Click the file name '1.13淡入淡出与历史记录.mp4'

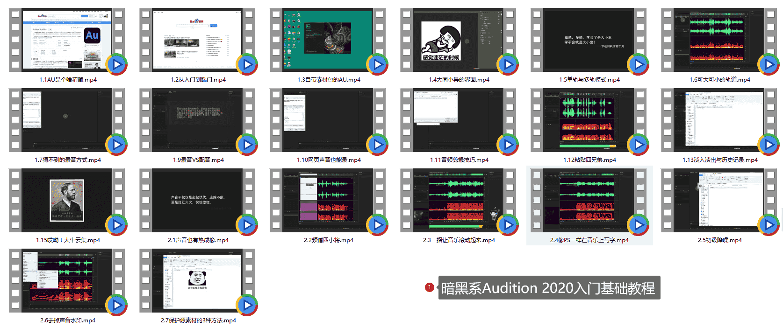[x=720, y=160]
